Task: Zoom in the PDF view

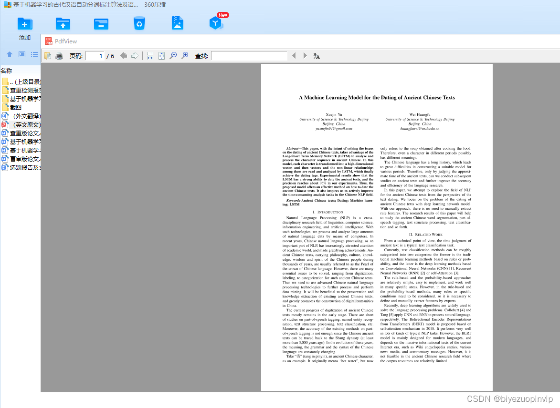Action: point(185,56)
